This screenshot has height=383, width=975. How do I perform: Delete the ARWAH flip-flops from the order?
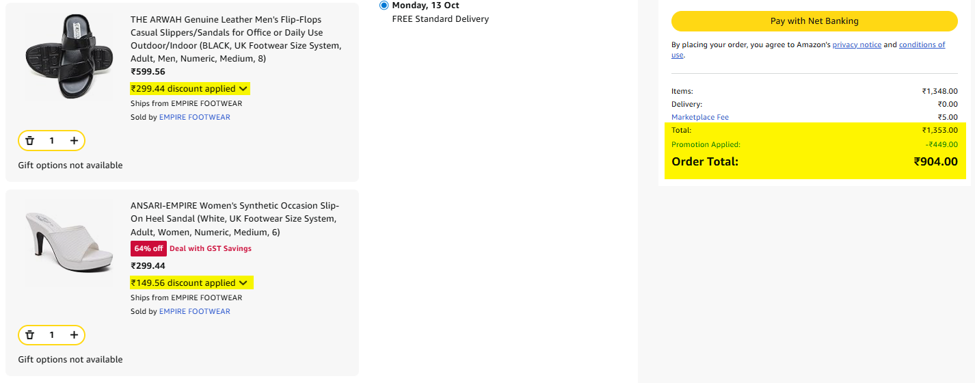pos(30,141)
